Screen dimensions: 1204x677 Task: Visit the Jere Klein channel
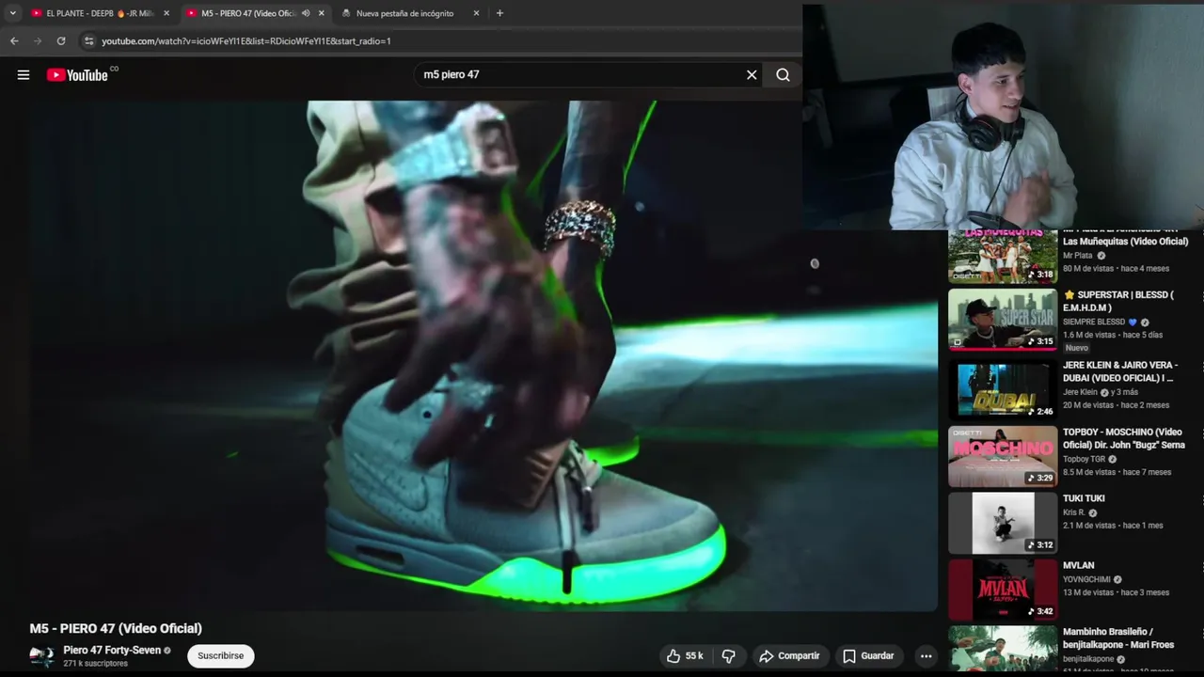click(x=1080, y=392)
